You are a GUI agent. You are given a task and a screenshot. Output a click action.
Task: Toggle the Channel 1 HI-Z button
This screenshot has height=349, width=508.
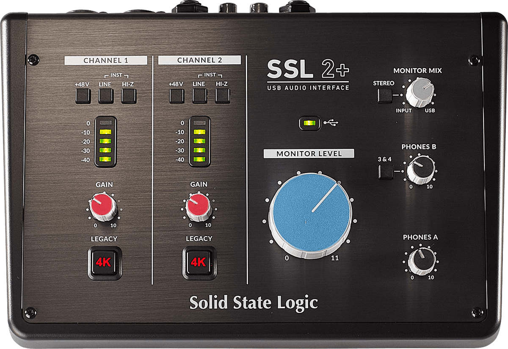(x=128, y=97)
